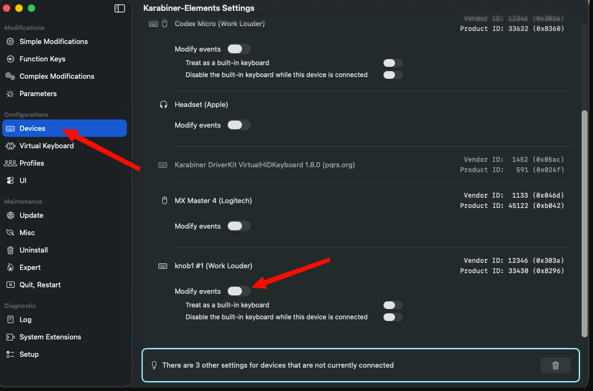The image size is (593, 391).
Task: Toggle Disable built-in keyboard for knob1 #1
Action: pyautogui.click(x=393, y=317)
